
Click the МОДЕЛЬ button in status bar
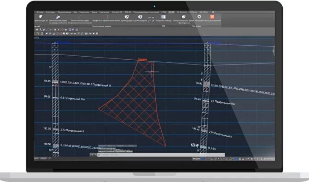[196, 159]
